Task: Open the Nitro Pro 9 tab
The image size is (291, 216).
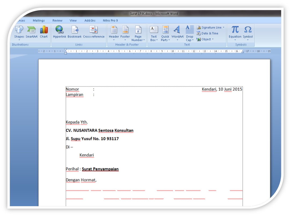Action: tap(110, 20)
